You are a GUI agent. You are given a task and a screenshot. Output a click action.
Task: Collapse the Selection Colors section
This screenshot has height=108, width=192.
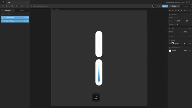(x=169, y=48)
